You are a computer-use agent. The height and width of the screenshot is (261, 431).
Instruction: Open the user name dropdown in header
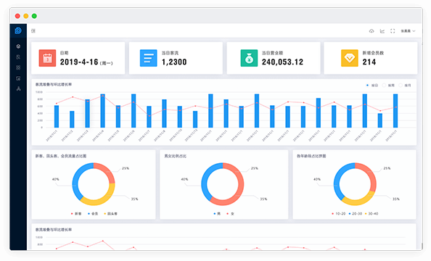point(408,31)
